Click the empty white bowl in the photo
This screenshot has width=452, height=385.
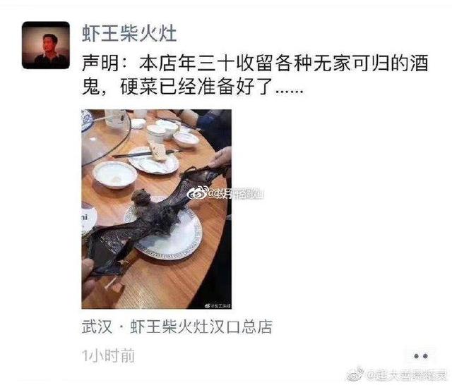(x=114, y=174)
